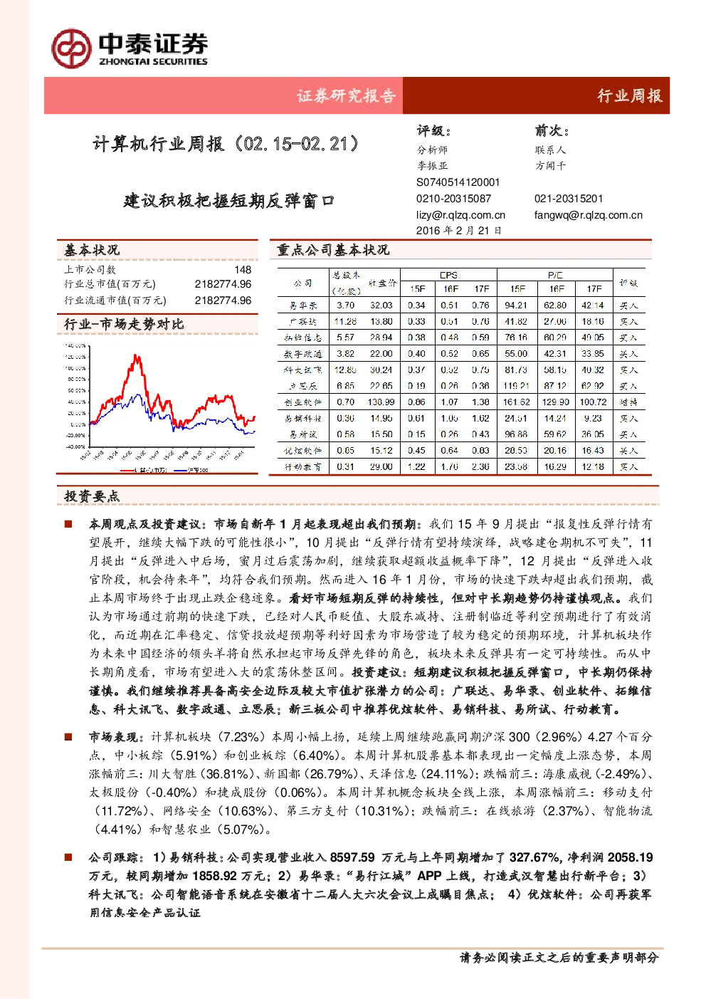Viewport: 706px width, 999px height.
Task: Click company name 数字政通 in table
Action: tap(303, 354)
